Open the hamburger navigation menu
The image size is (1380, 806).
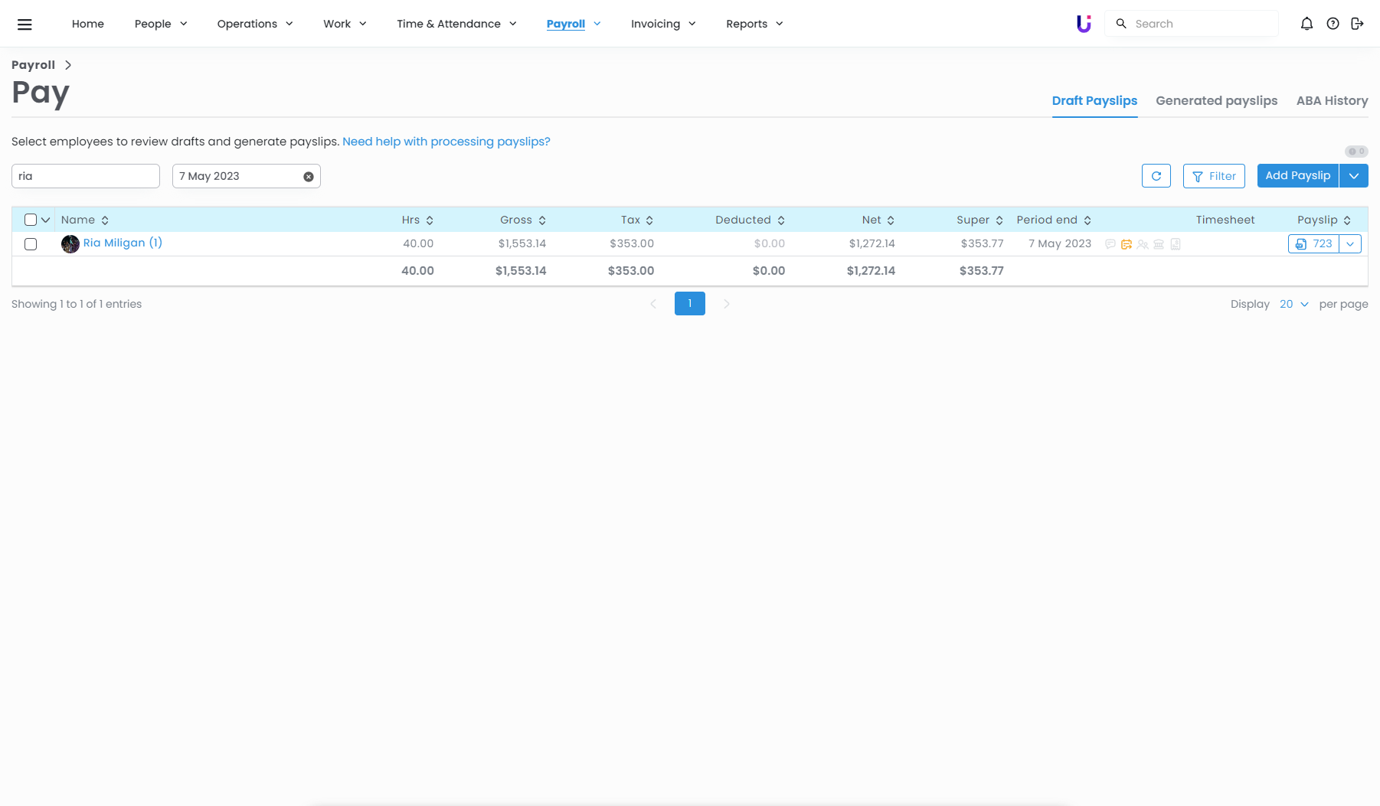pos(25,24)
